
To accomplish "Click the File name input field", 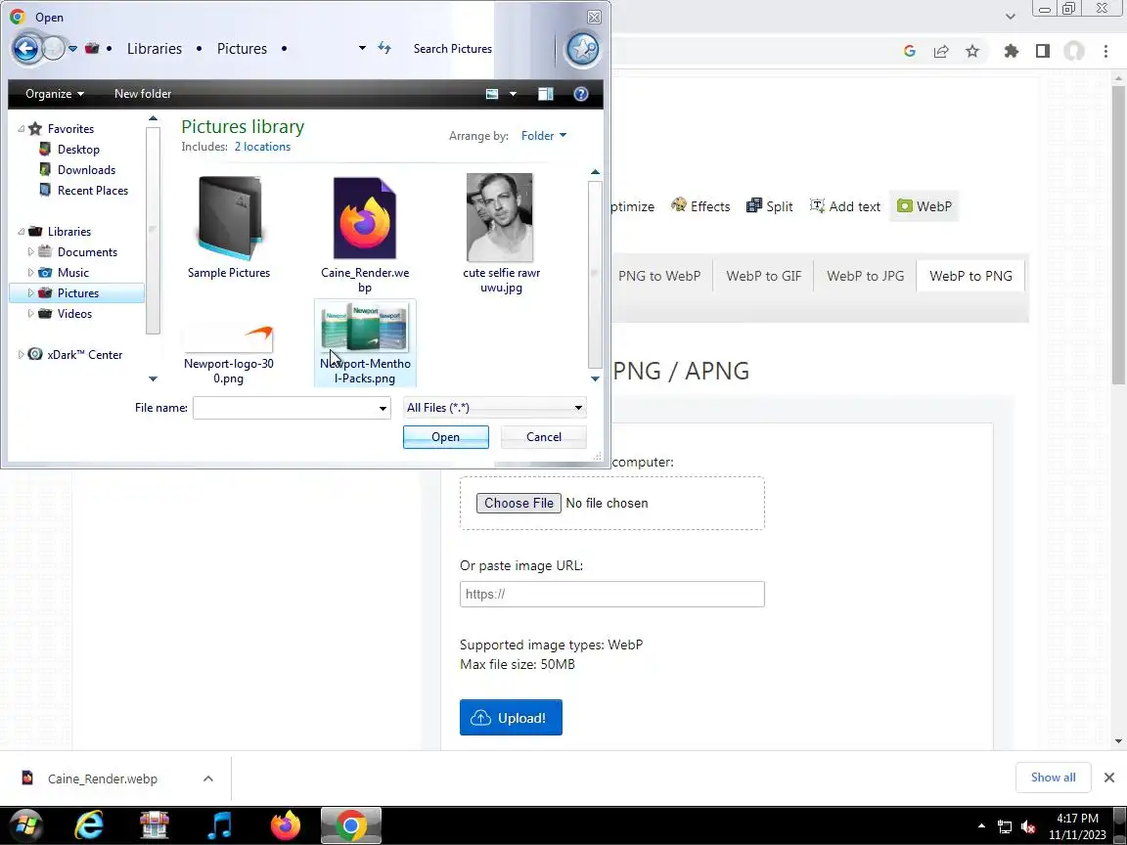I will tap(285, 408).
